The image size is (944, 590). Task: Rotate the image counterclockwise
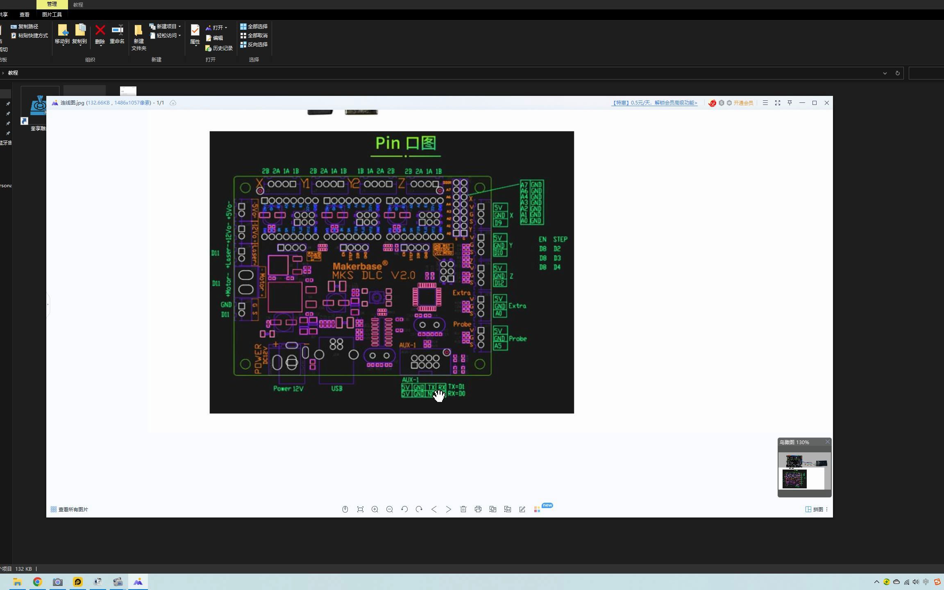(x=404, y=509)
